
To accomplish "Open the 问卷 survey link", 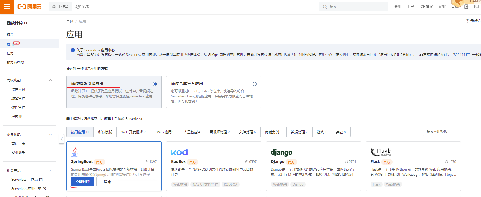I will [x=373, y=55].
